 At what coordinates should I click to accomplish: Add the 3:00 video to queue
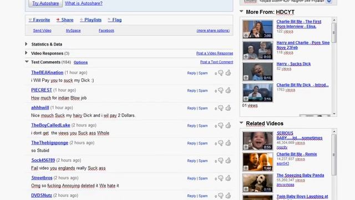246,36
